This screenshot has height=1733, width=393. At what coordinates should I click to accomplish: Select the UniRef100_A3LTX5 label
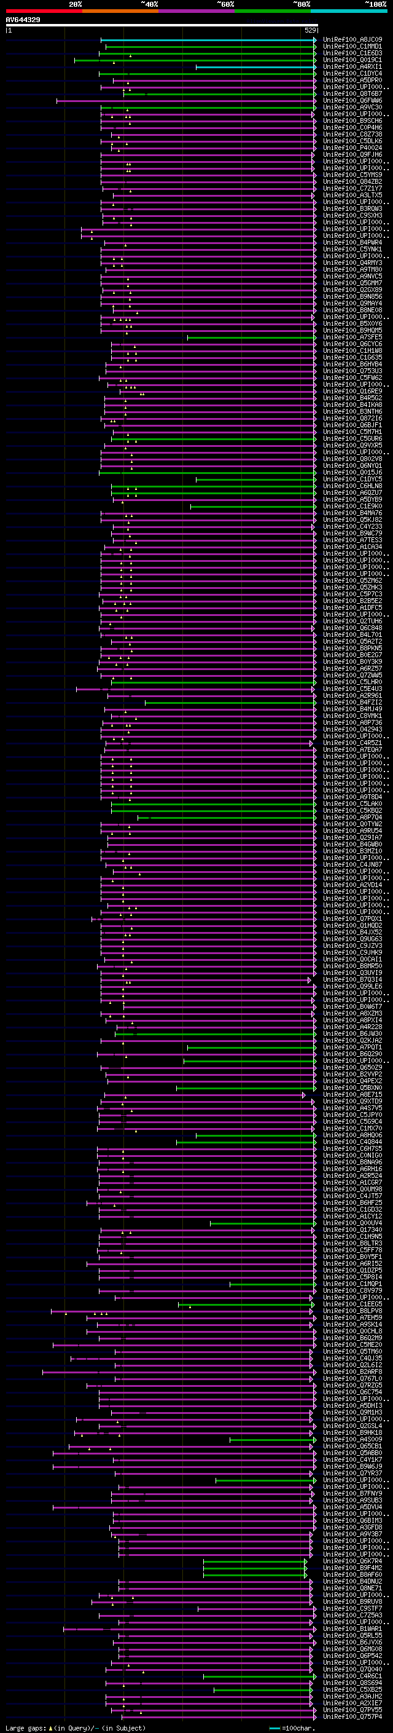[x=352, y=195]
